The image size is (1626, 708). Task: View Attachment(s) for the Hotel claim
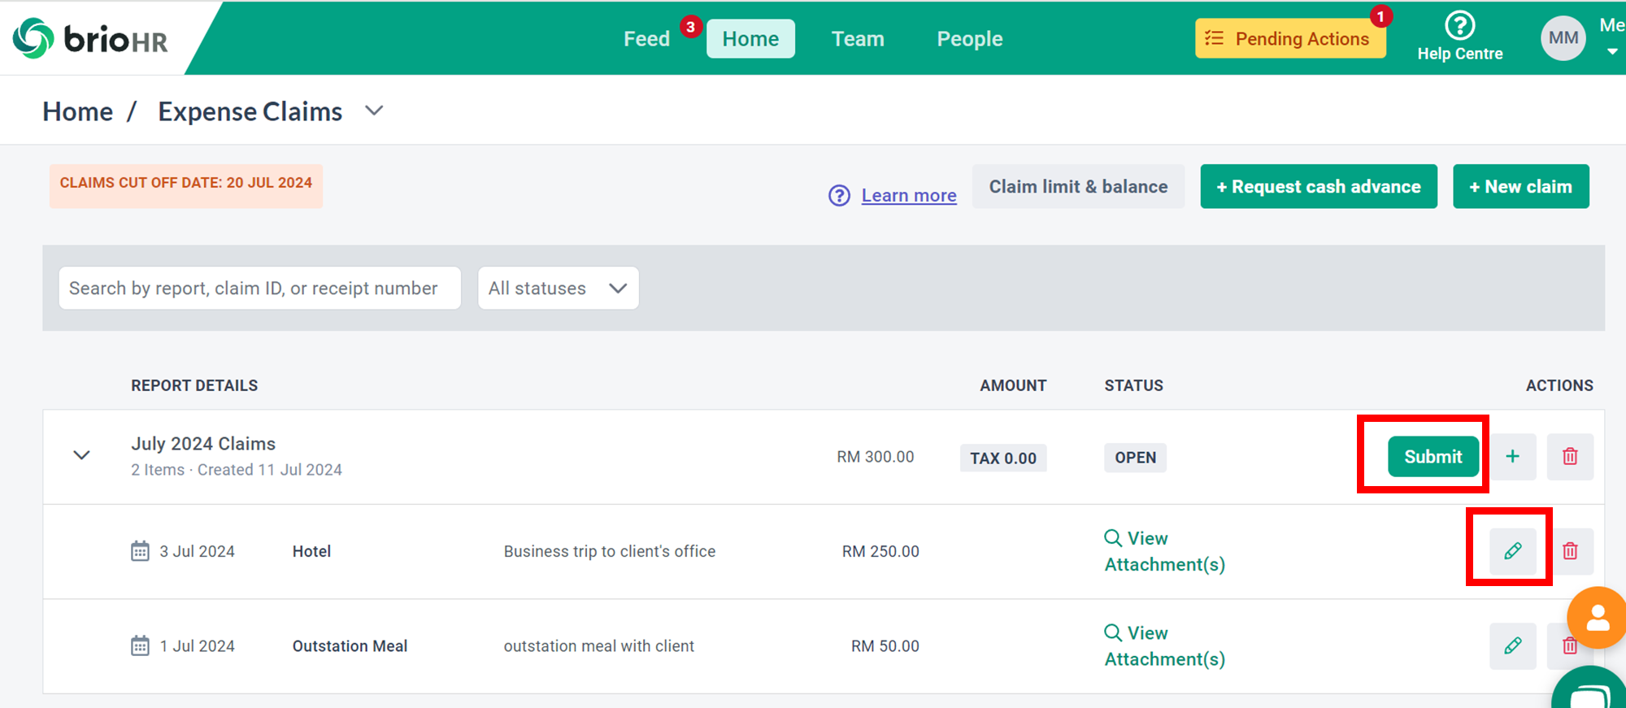(1164, 551)
